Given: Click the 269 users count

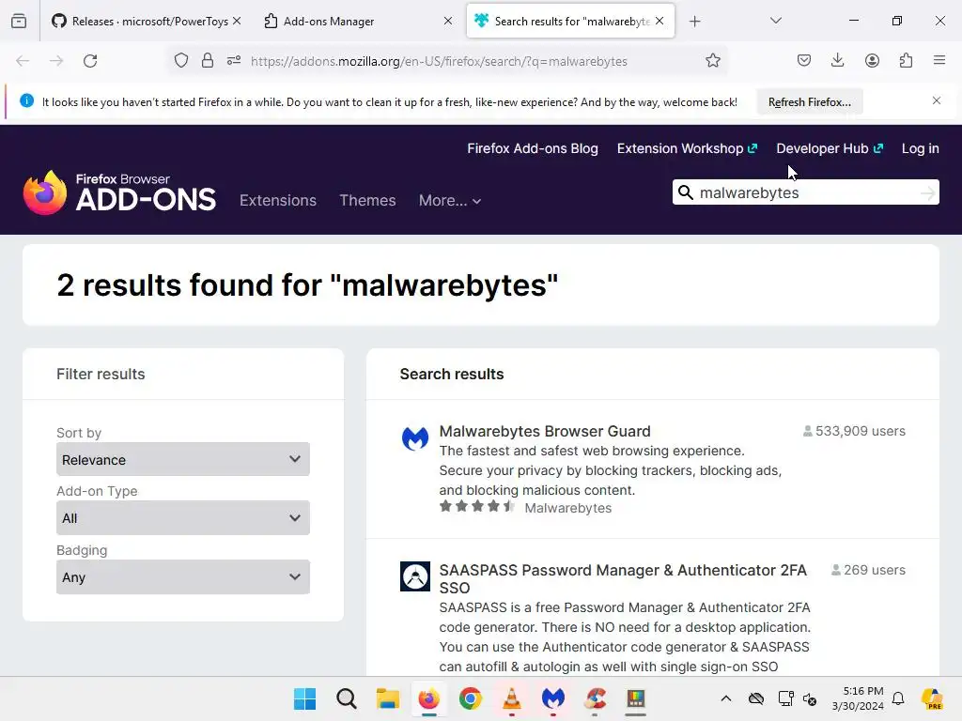Looking at the screenshot, I should coord(868,570).
